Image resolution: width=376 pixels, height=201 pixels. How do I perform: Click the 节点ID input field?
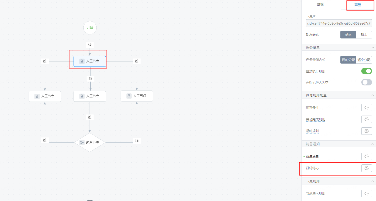click(x=339, y=23)
